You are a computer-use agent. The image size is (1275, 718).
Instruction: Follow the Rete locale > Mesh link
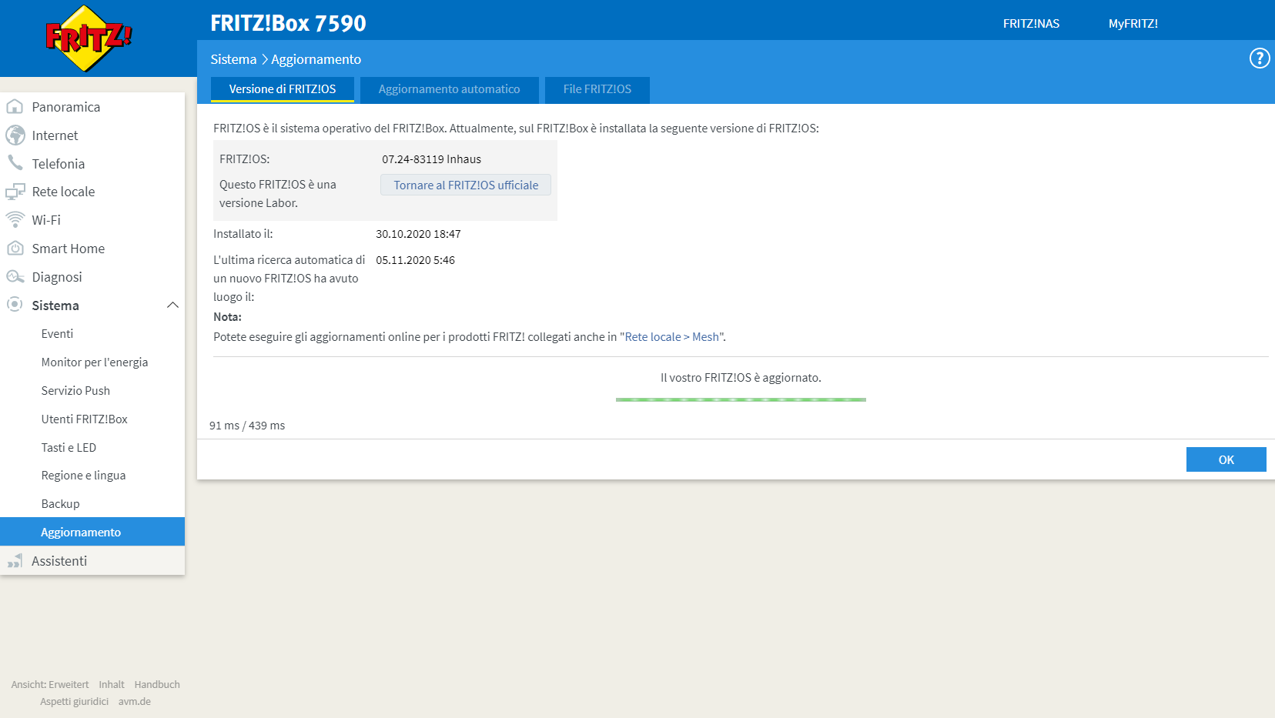click(672, 337)
